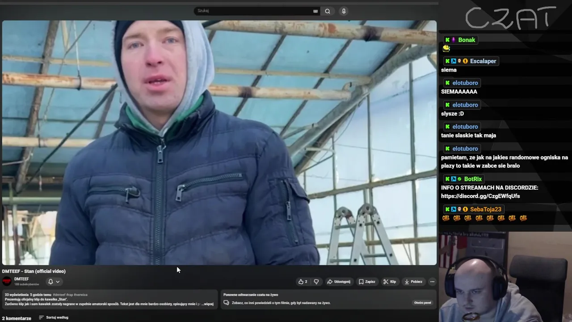Open live chat replay with Otwórz panel
Screen dimensions: 572x322
(422, 303)
